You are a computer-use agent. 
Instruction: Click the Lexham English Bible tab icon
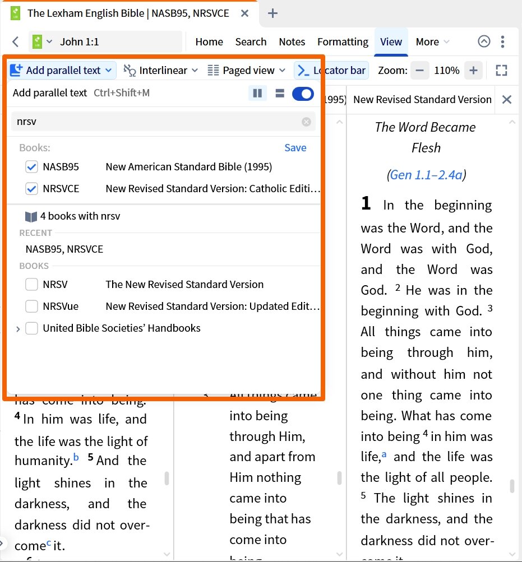pyautogui.click(x=15, y=13)
